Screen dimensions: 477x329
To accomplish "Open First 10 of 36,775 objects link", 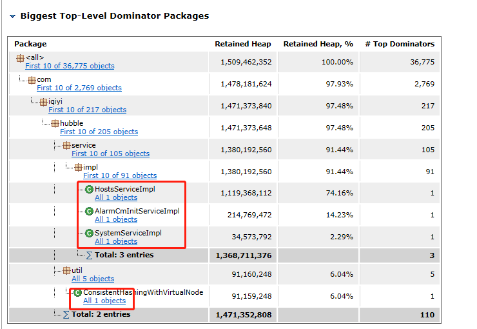I will point(70,66).
